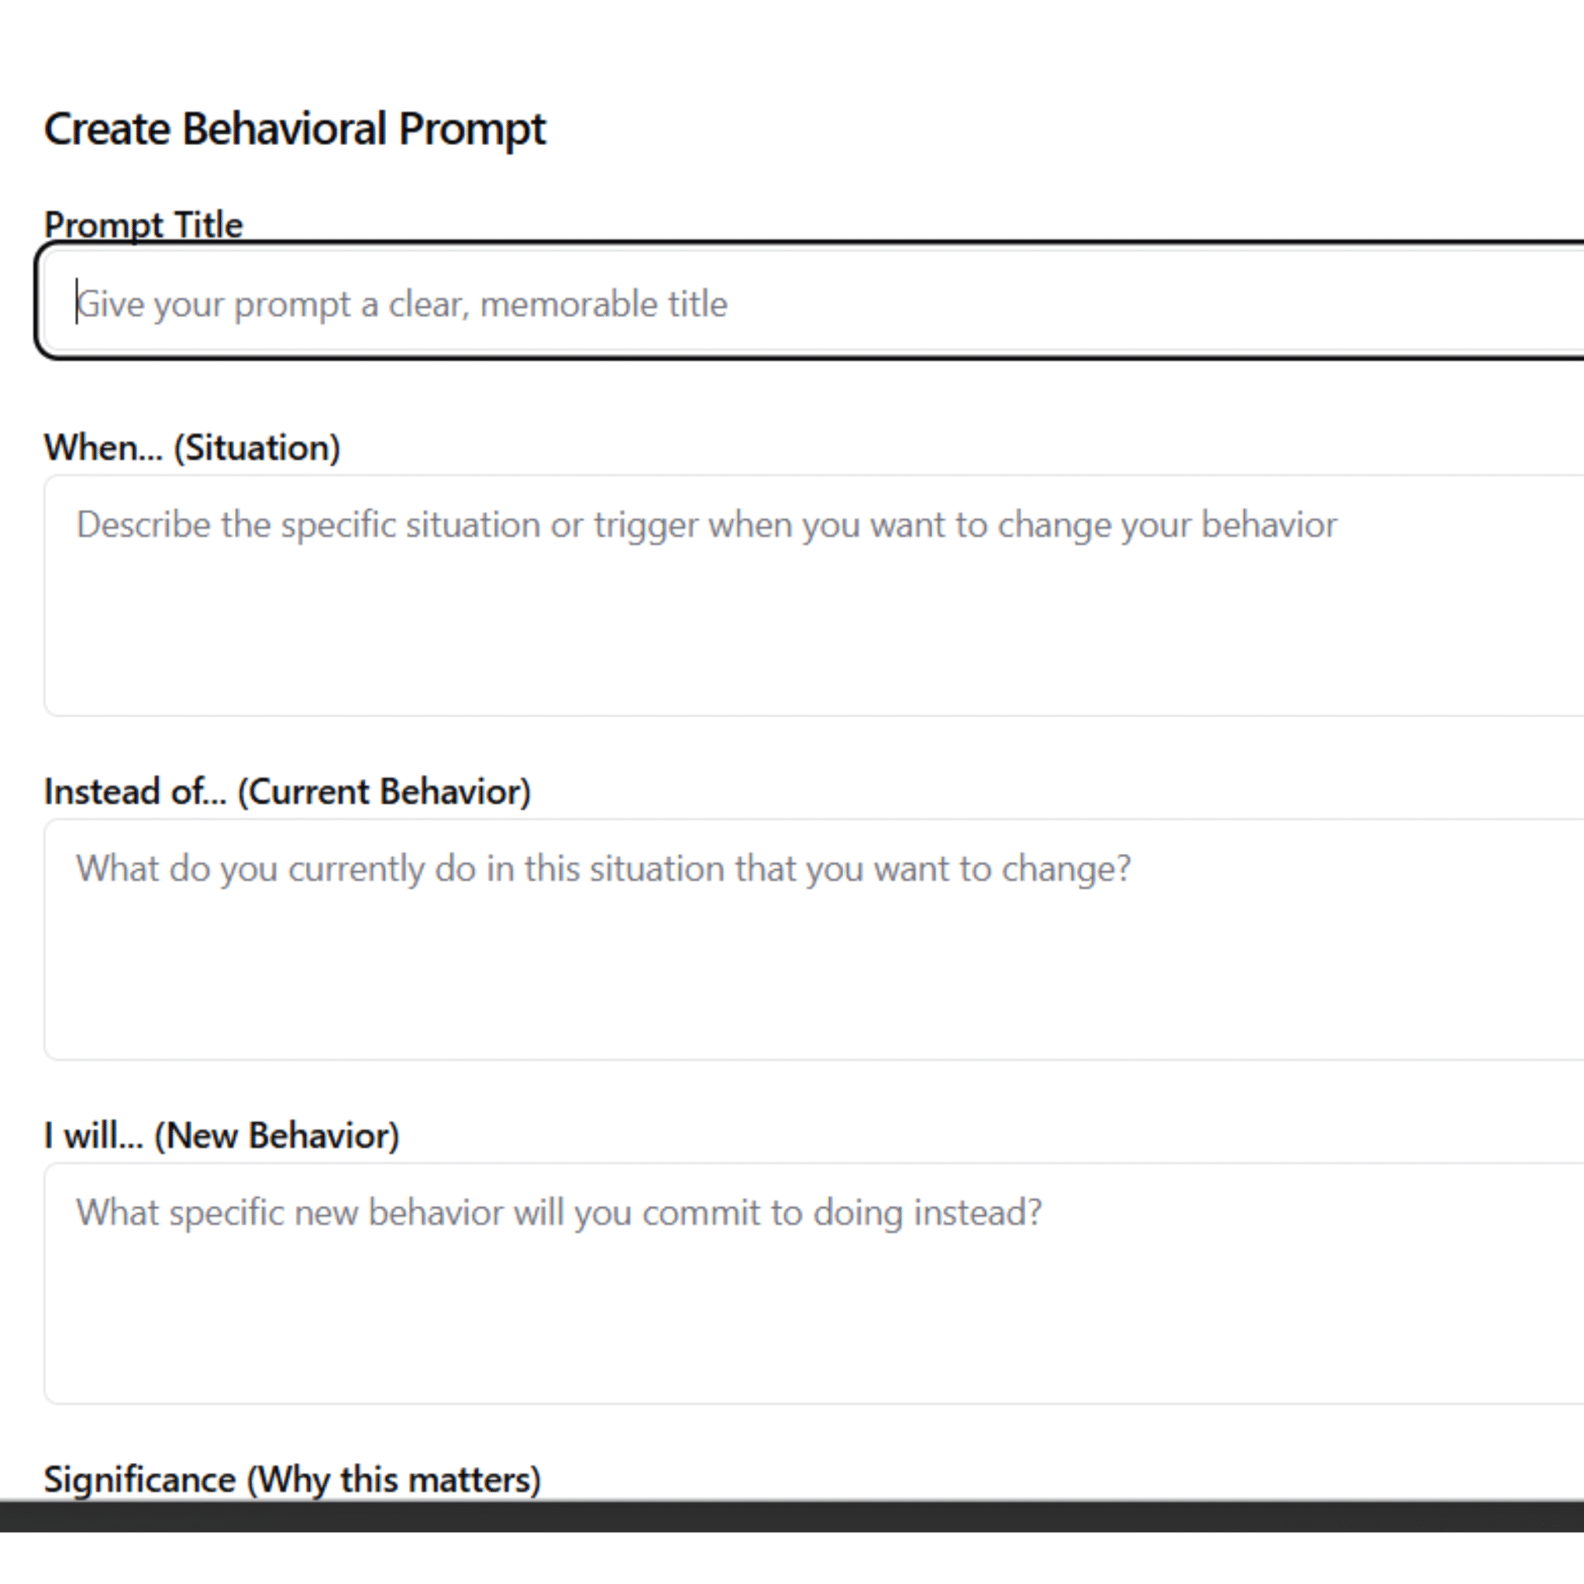This screenshot has width=1584, height=1584.
Task: Click the placeholder asking what you currently do
Action: click(603, 868)
